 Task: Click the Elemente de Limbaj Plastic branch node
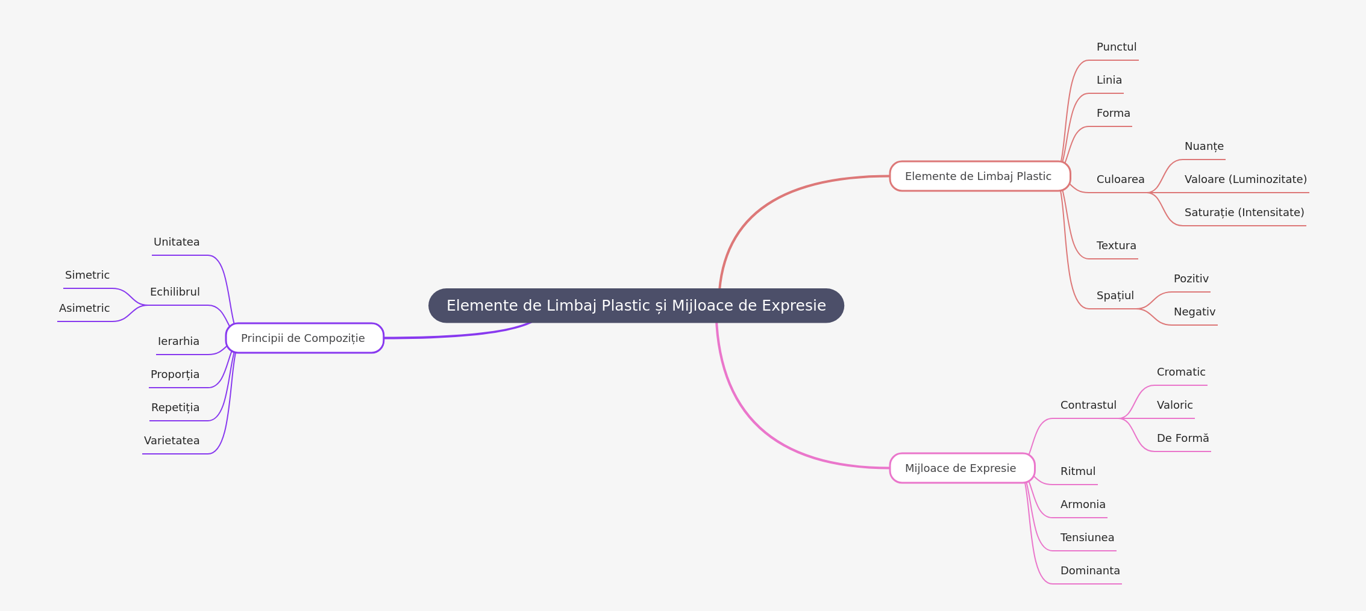click(980, 176)
